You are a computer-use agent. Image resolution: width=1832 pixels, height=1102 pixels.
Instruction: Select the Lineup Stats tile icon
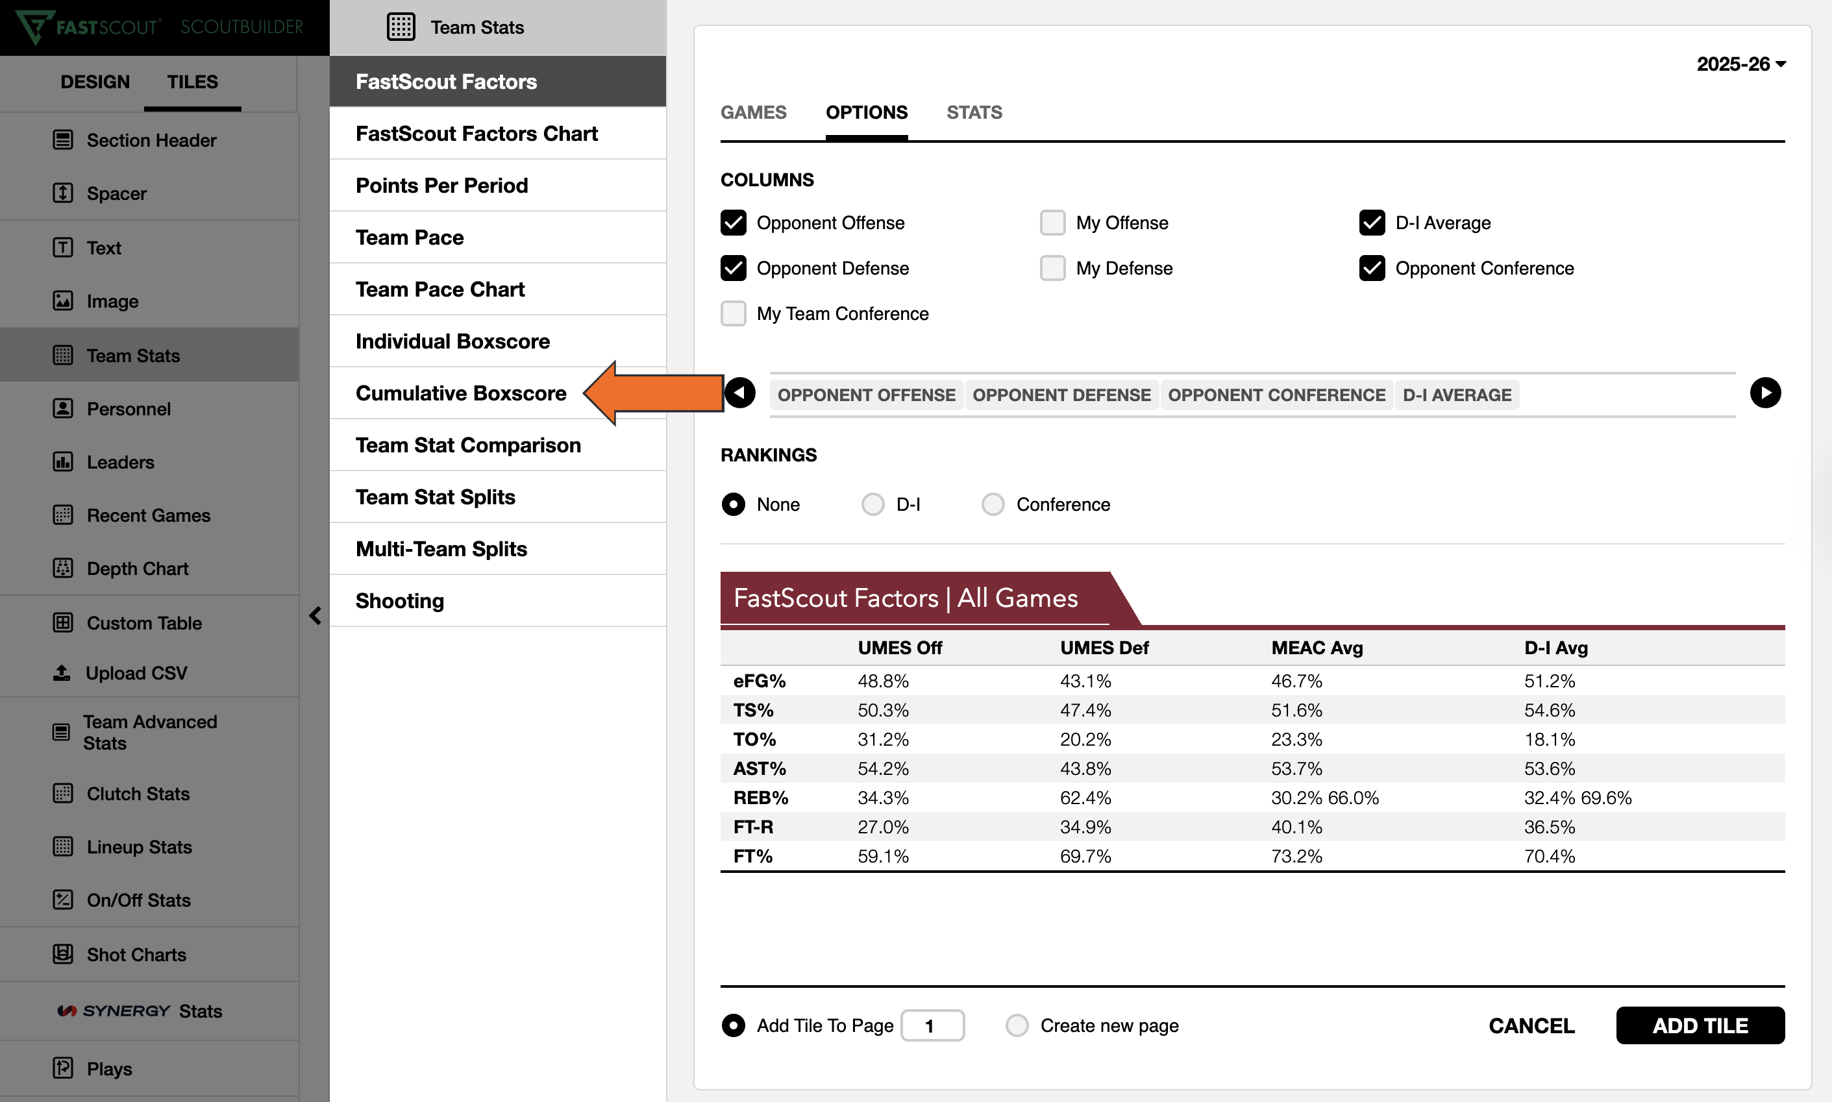coord(63,846)
